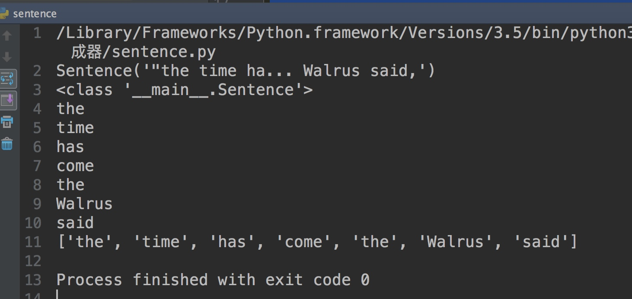The image size is (632, 299).
Task: Click line number 2 in the gutter
Action: pyautogui.click(x=37, y=71)
